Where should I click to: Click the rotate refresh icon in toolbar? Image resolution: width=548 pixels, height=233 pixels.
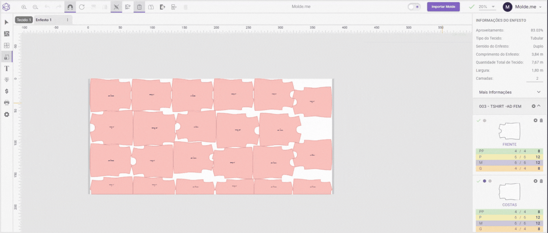tap(82, 7)
